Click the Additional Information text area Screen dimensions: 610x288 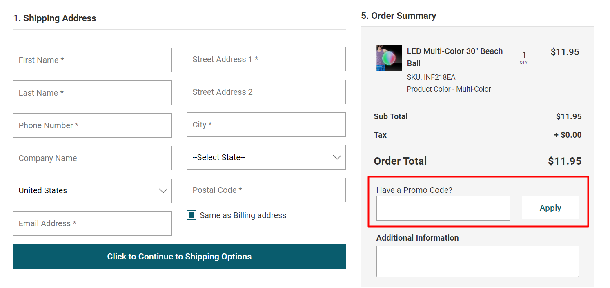pyautogui.click(x=477, y=261)
